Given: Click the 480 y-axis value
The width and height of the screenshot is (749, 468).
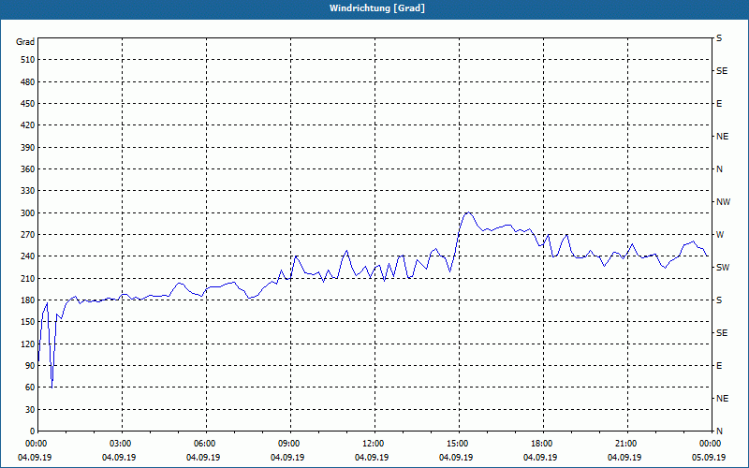Looking at the screenshot, I should pos(28,82).
